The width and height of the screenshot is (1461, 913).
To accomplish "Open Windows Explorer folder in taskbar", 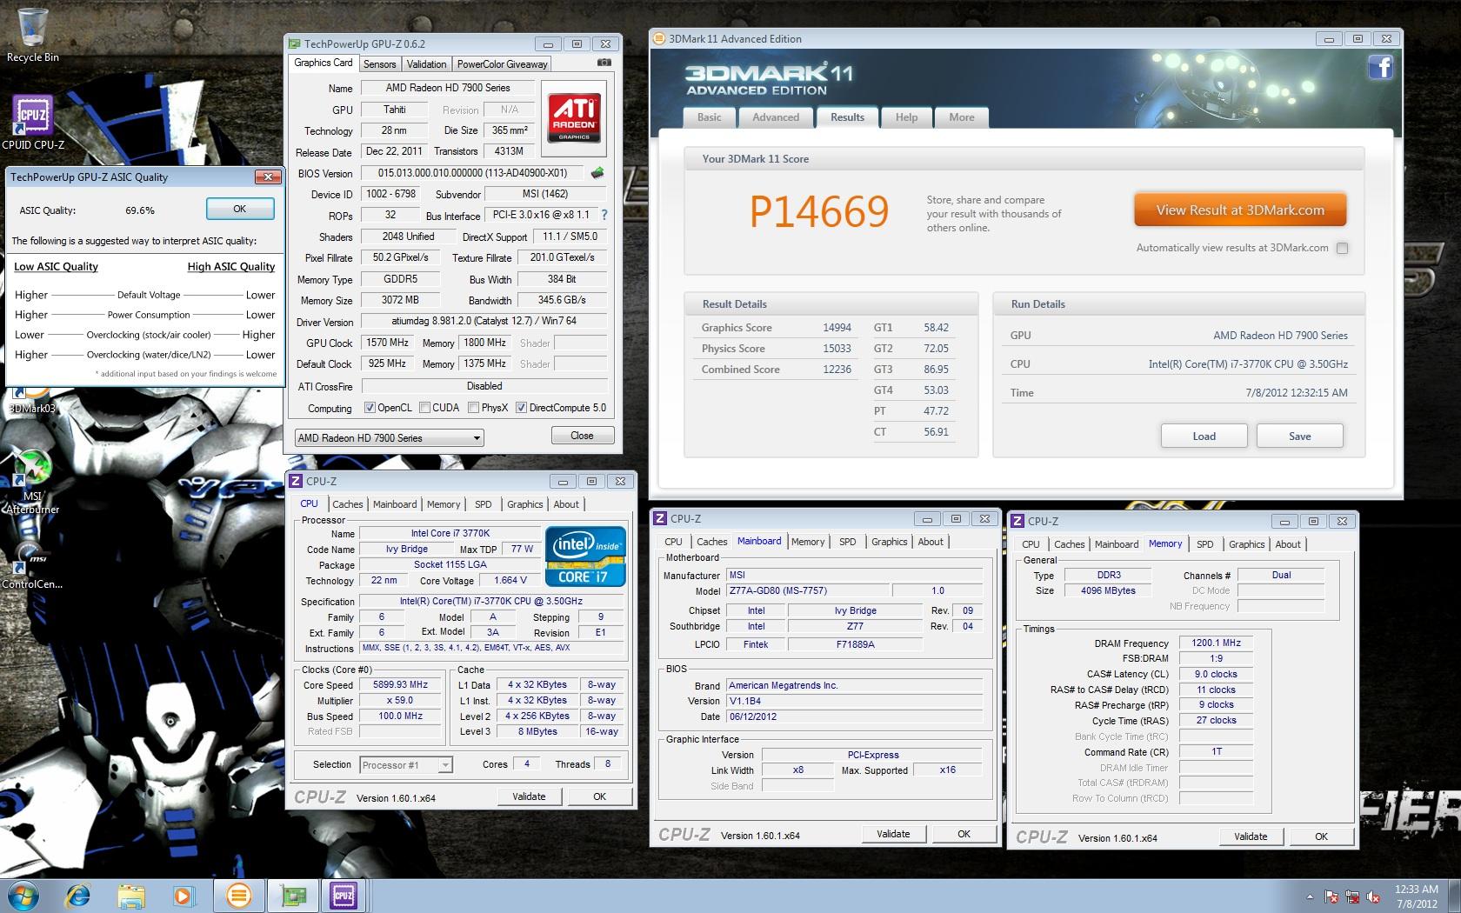I will (131, 895).
